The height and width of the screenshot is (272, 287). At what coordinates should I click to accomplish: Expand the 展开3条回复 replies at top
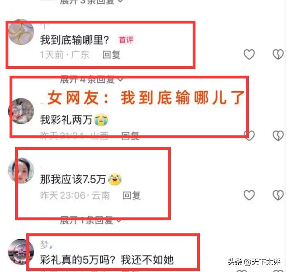[x=92, y=2]
